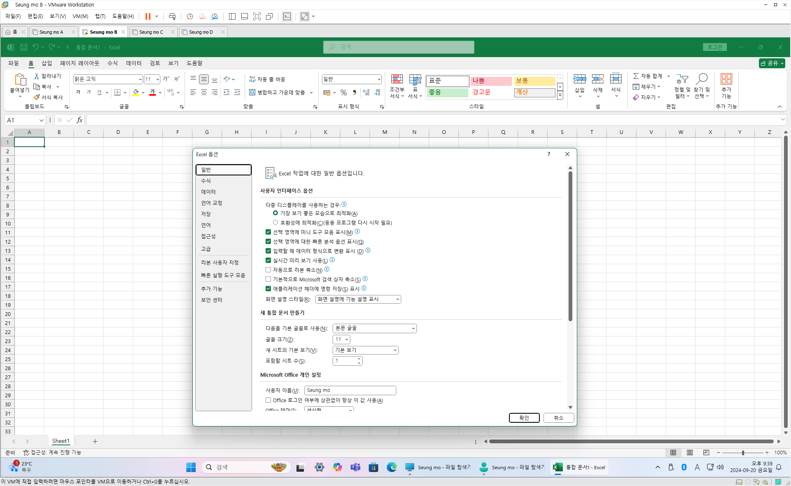The width and height of the screenshot is (791, 486).
Task: Click the AutoSum sigma icon
Action: [636, 76]
